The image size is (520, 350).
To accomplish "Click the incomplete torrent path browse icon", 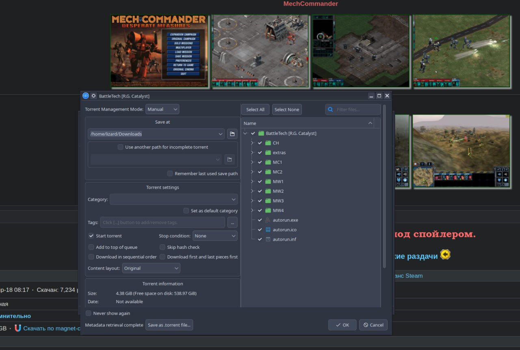I will coord(230,159).
